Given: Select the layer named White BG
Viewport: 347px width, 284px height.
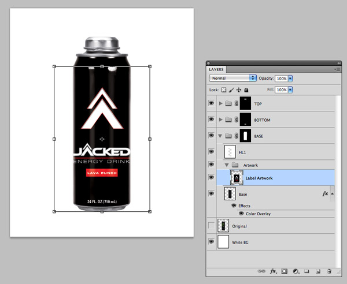Looking at the screenshot, I should [275, 242].
